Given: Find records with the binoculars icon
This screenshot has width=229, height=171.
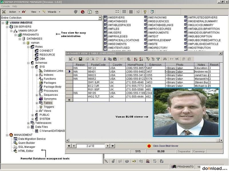Looking at the screenshot, I should click(x=165, y=59).
